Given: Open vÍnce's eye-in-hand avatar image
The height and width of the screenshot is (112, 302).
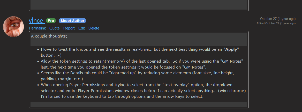Looking at the screenshot, I should pos(13,27).
